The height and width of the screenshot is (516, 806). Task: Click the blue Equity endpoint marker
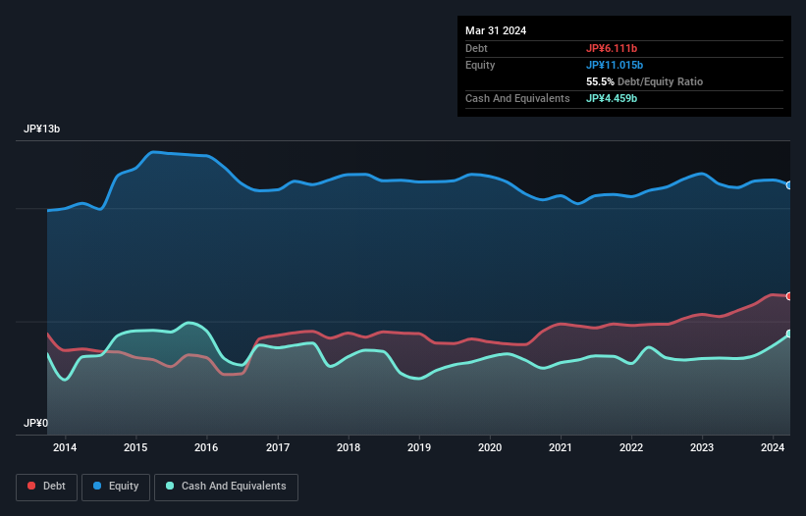789,185
